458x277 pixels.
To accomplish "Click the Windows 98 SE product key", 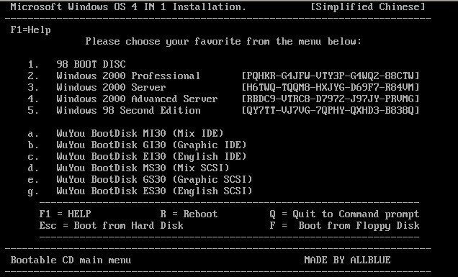I will pos(331,110).
